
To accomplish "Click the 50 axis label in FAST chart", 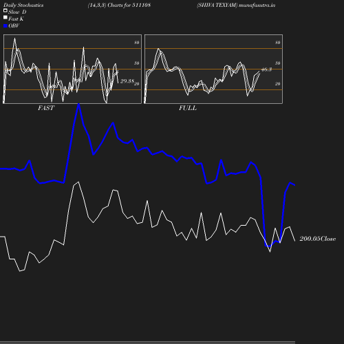I will point(137,63).
